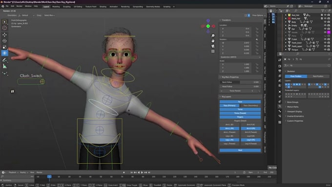Click the timeline play button
This screenshot has width=332, height=187.
(x=142, y=172)
